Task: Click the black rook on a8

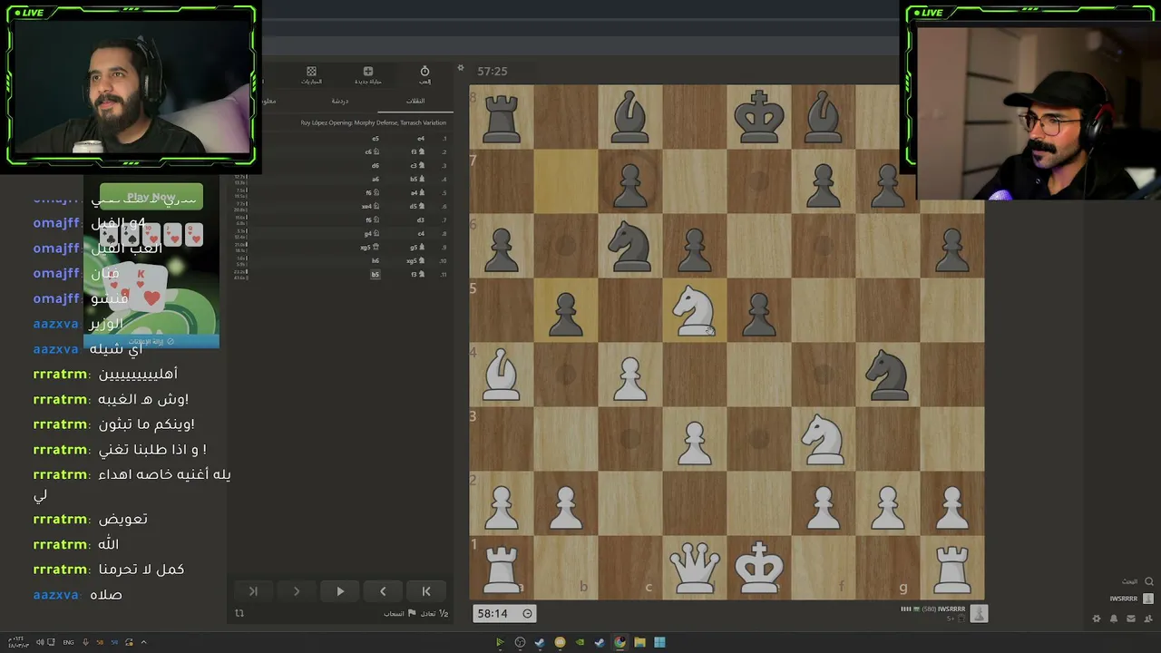Action: point(502,117)
